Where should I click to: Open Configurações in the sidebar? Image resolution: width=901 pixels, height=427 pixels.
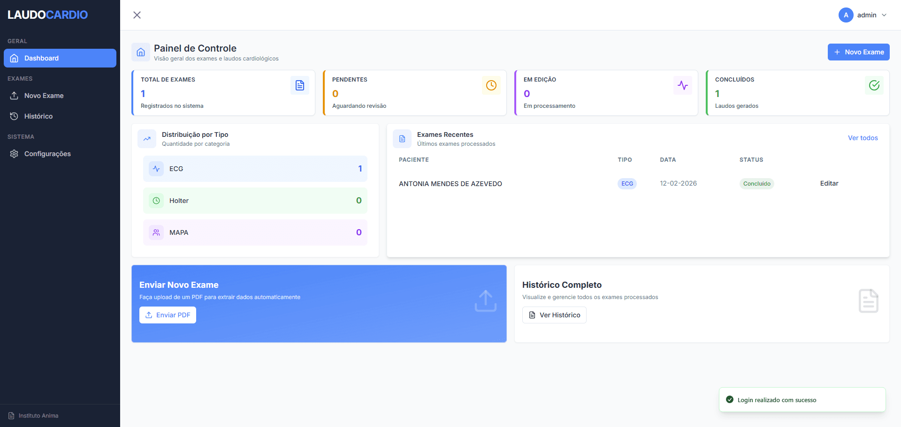[47, 154]
